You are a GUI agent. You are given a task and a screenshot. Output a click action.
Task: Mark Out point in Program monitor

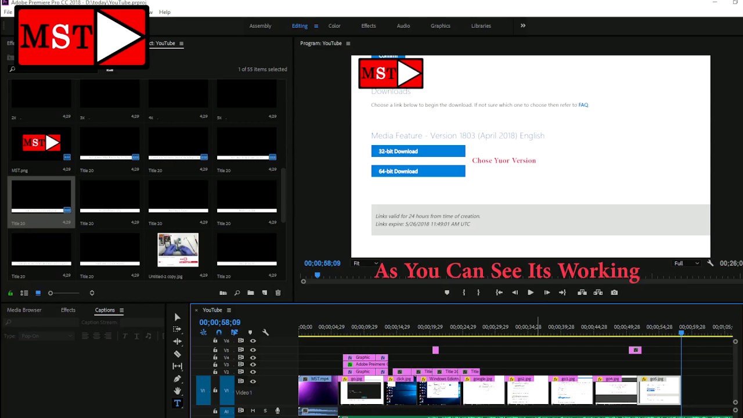click(x=478, y=293)
